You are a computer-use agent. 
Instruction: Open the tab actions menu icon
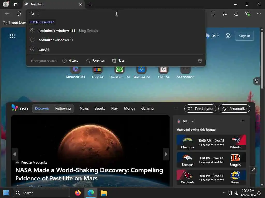point(16,4)
